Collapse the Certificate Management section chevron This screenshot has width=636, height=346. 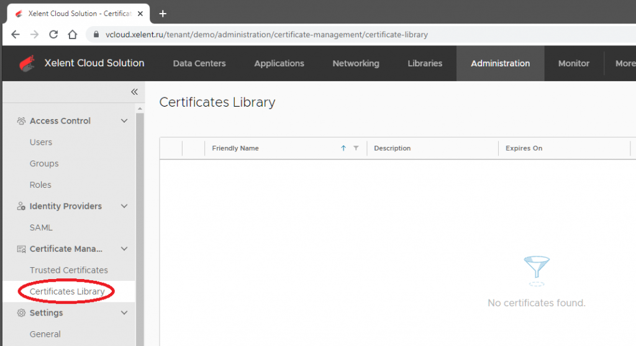point(124,249)
